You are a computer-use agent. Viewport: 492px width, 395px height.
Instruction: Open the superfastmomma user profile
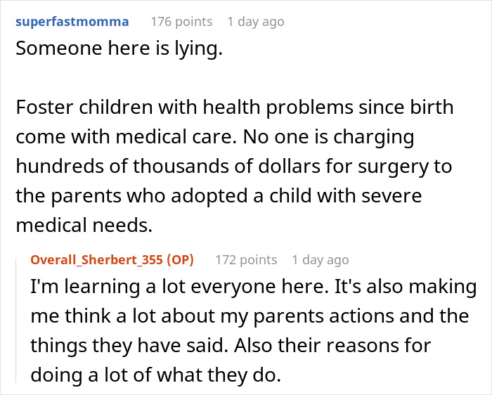pyautogui.click(x=72, y=22)
